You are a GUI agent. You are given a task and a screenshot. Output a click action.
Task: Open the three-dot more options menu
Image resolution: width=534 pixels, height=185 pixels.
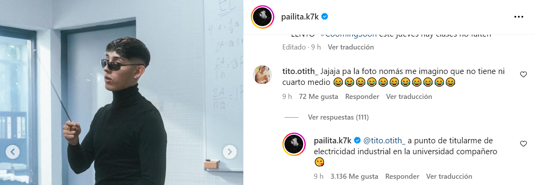tap(519, 17)
